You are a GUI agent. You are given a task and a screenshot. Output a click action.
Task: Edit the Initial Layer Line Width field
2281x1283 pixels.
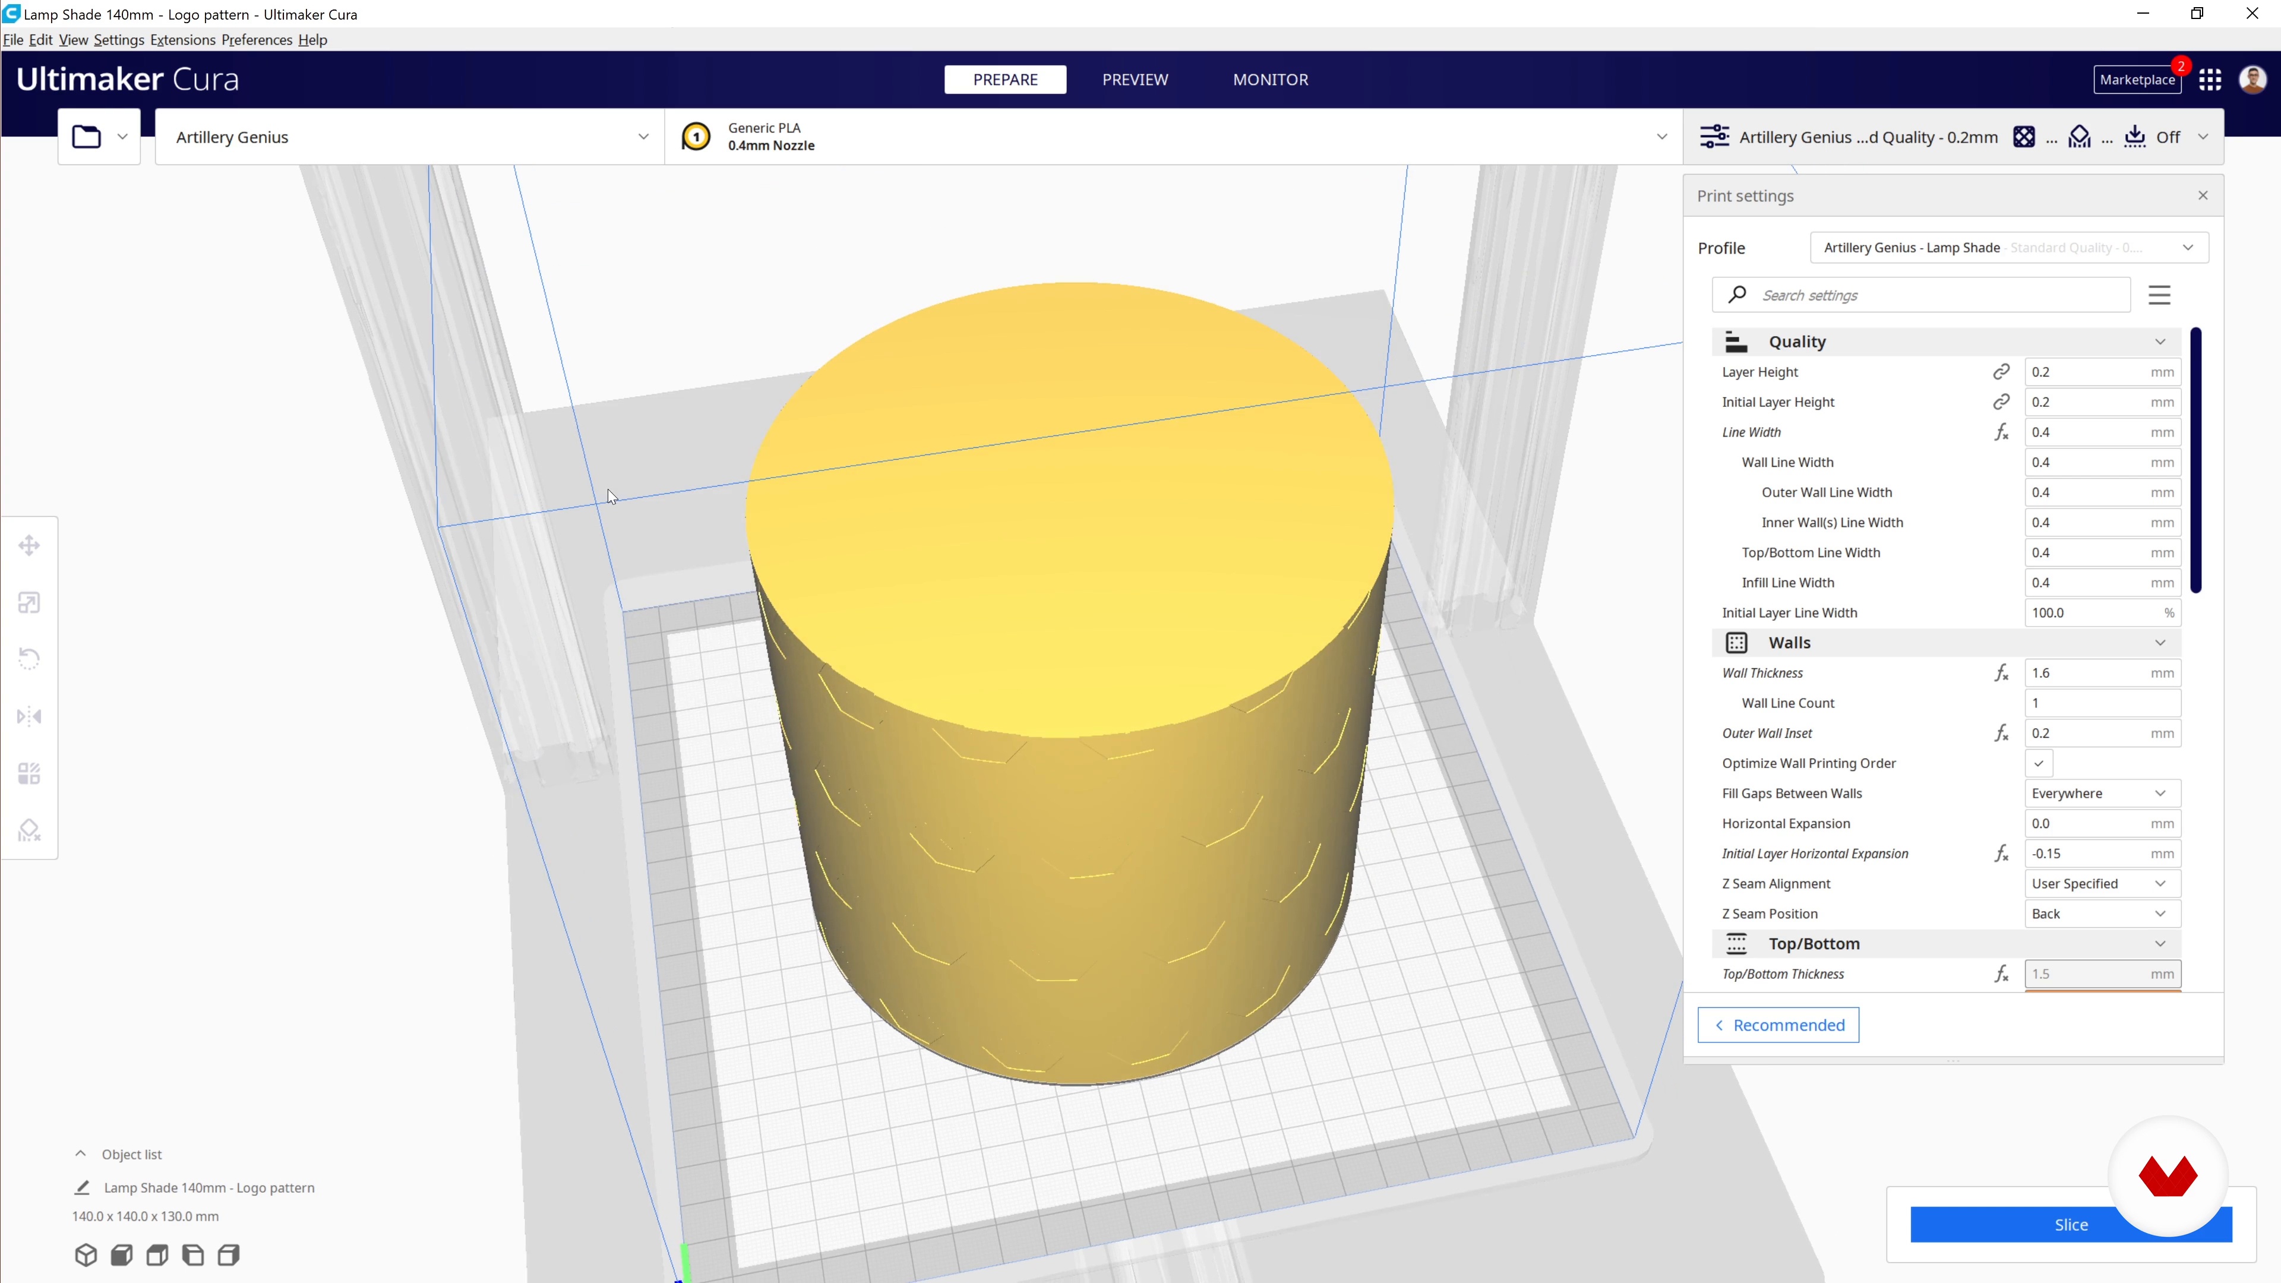[2102, 613]
